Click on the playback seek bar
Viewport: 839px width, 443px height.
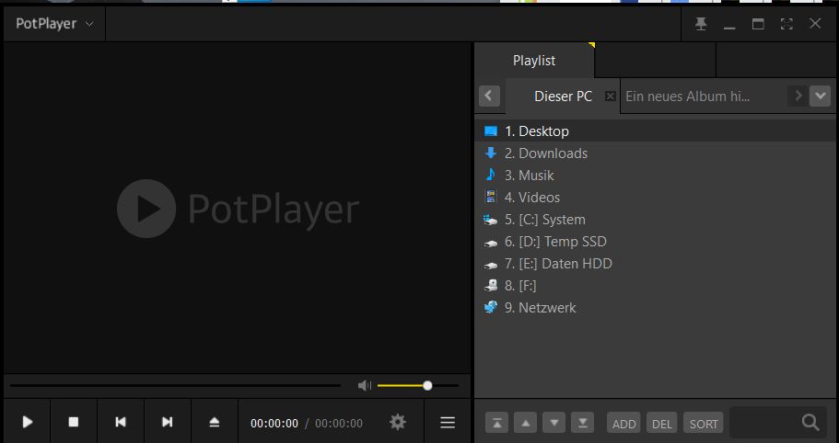point(175,385)
